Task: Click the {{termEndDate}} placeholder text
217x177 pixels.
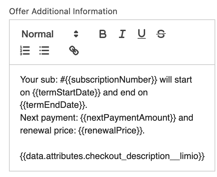Action: (53, 105)
